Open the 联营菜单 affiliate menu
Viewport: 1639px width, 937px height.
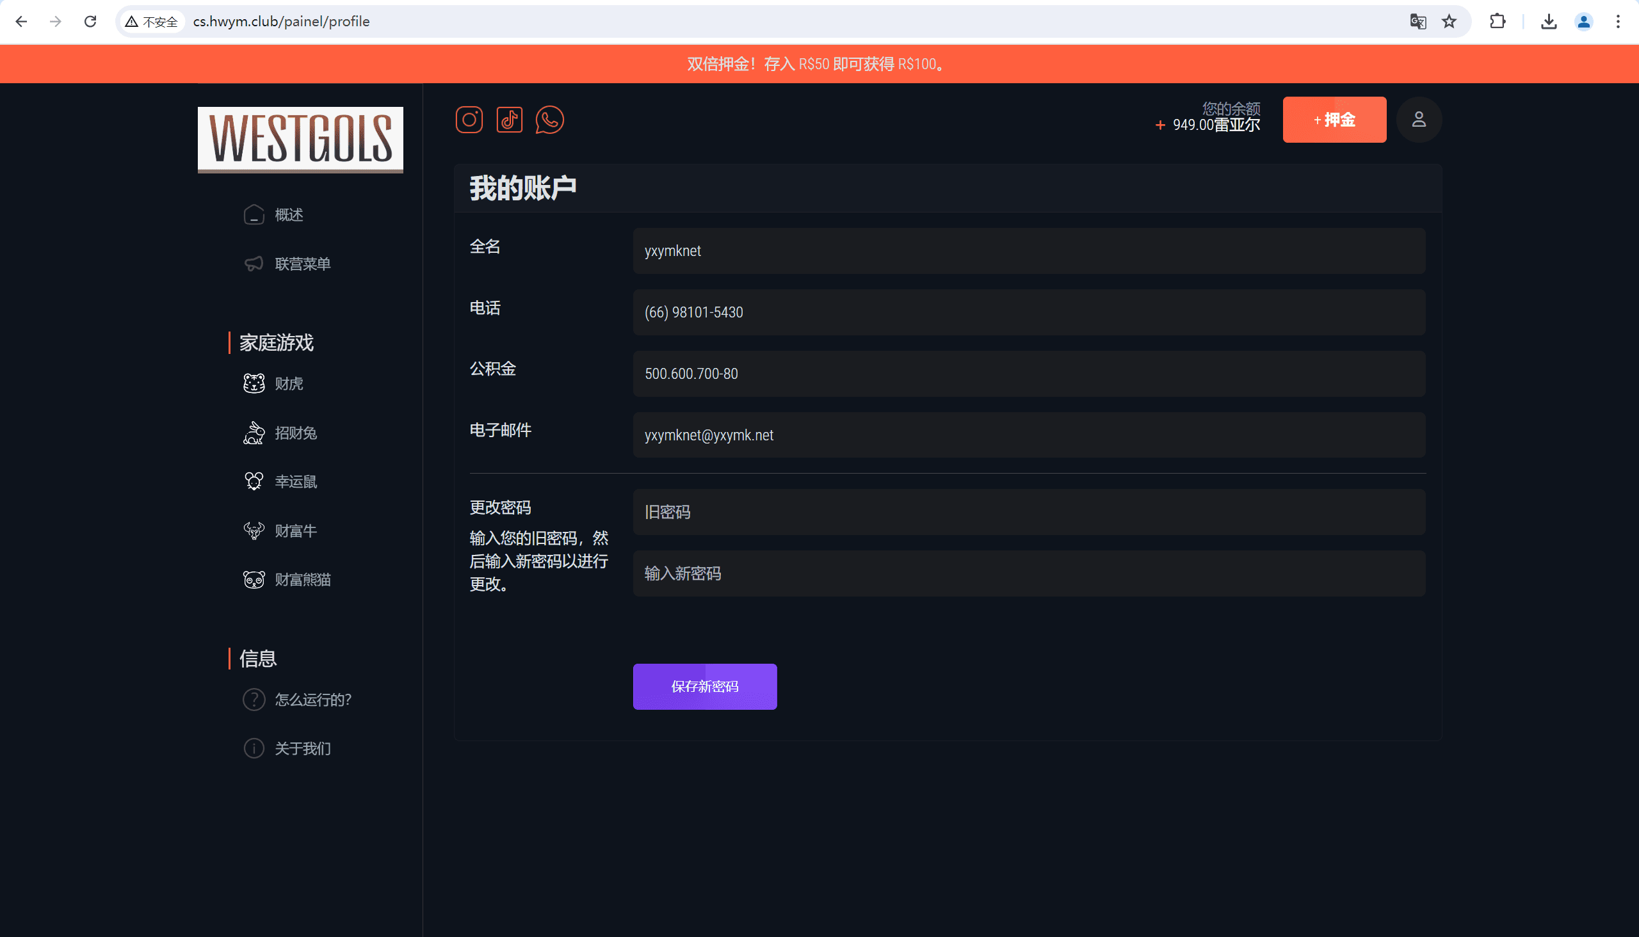pyautogui.click(x=302, y=264)
